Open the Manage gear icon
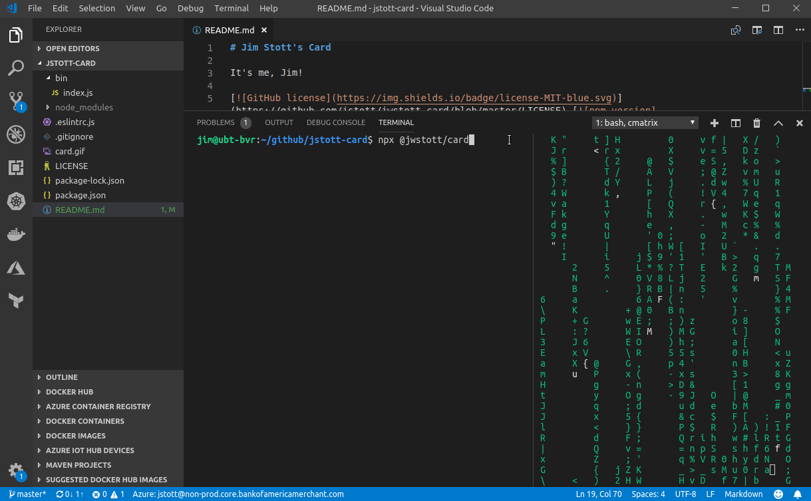The image size is (811, 501). point(16,470)
